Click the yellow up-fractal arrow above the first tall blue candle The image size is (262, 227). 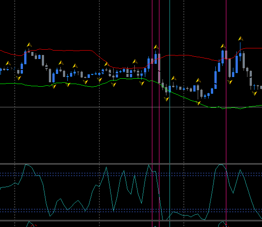click(29, 44)
